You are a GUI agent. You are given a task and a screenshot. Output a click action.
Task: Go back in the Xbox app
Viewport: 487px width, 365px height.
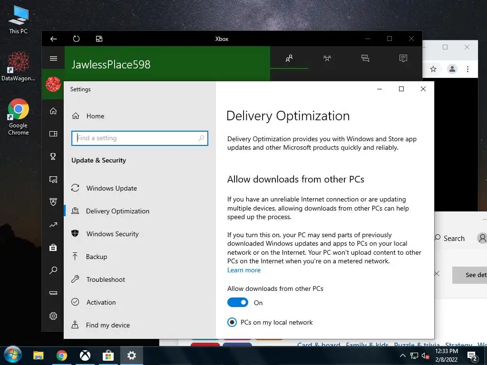click(53, 39)
